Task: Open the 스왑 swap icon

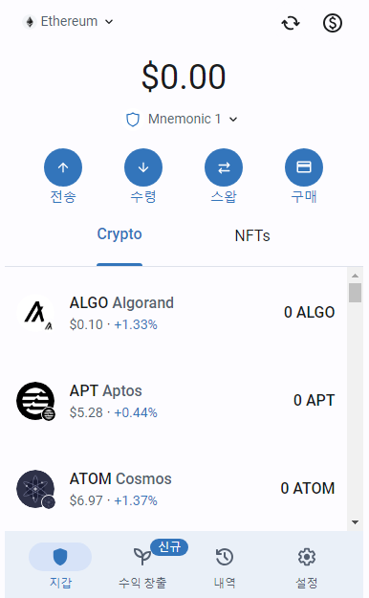Action: pyautogui.click(x=224, y=167)
